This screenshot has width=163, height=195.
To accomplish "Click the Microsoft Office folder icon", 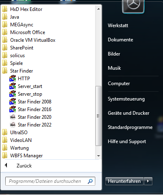I will pos(5,32).
